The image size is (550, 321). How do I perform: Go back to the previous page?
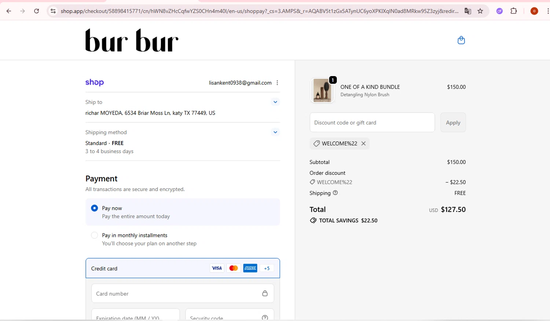coord(9,11)
